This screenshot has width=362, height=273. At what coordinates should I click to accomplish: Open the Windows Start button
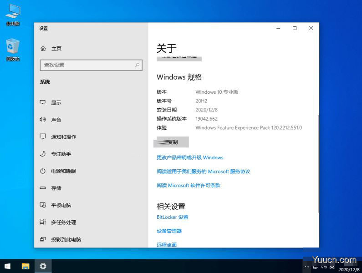(x=7, y=266)
